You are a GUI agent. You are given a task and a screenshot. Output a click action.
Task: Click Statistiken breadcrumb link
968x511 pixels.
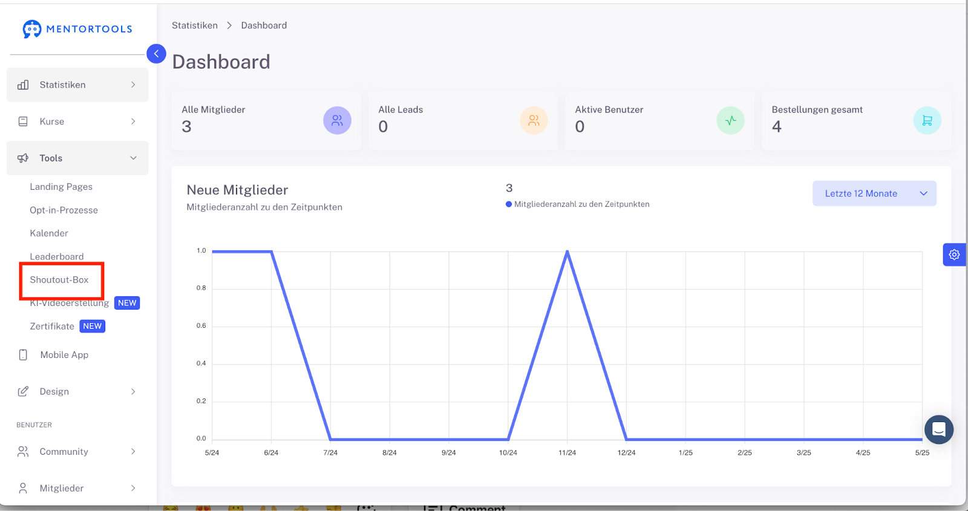click(195, 25)
